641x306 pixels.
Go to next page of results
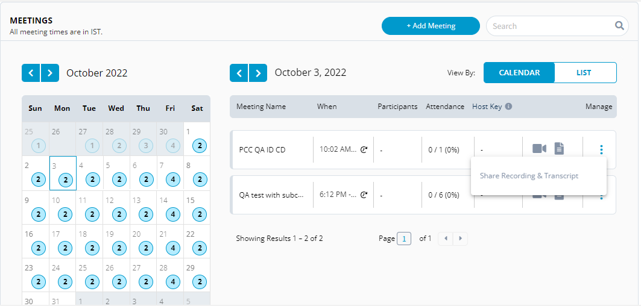click(461, 239)
